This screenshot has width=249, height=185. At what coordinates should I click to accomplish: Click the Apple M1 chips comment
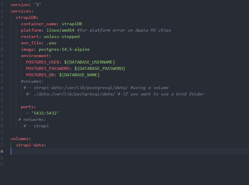click(x=124, y=30)
